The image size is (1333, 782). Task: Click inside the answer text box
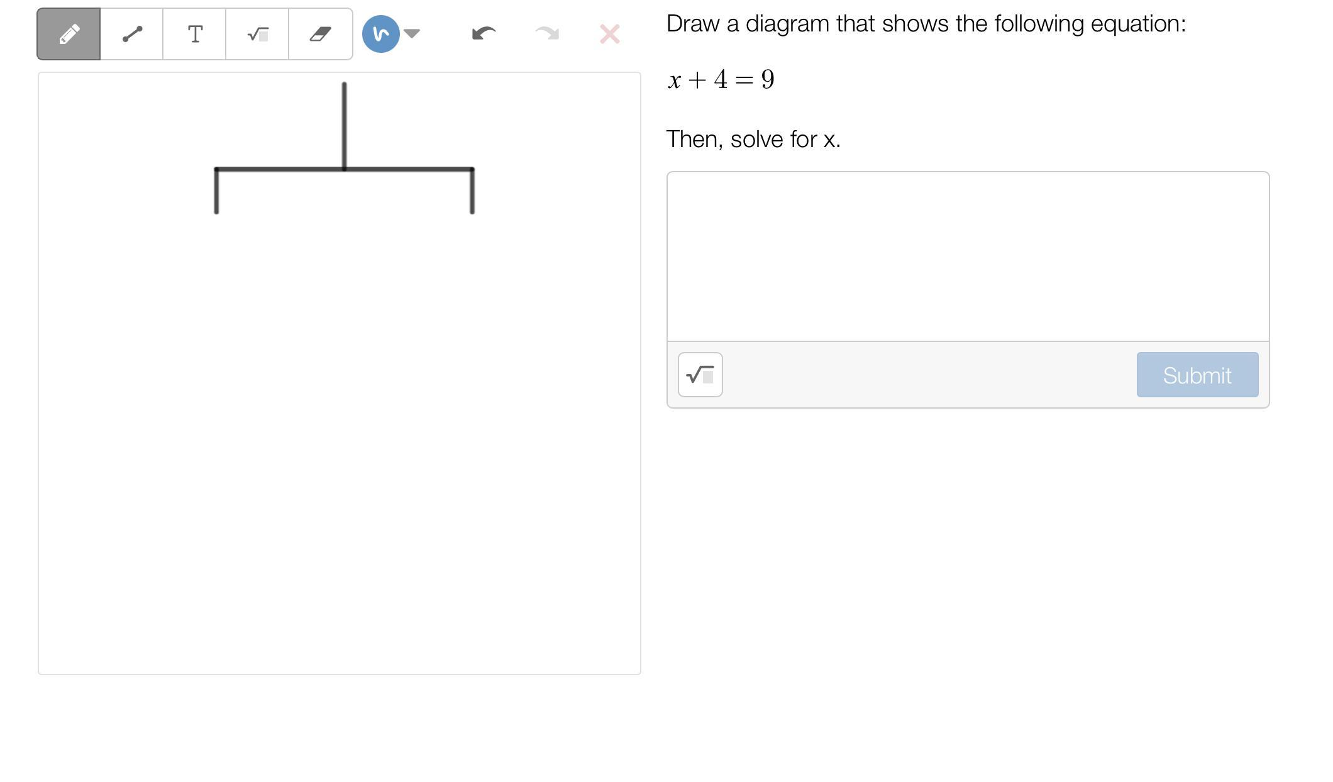(967, 256)
